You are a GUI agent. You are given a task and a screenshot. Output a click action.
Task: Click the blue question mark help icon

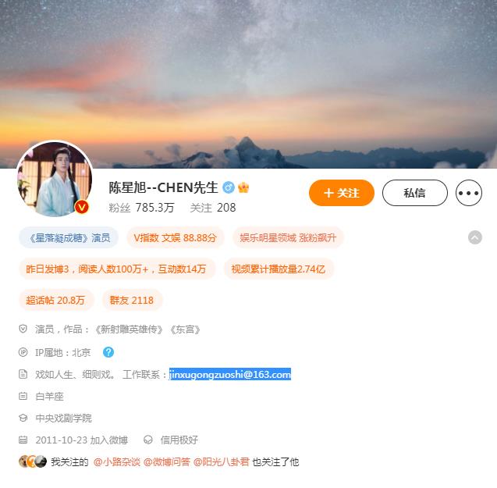point(108,352)
